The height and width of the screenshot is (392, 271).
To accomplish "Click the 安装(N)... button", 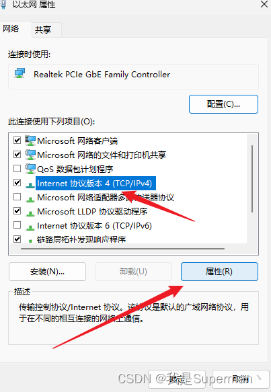I will point(47,272).
